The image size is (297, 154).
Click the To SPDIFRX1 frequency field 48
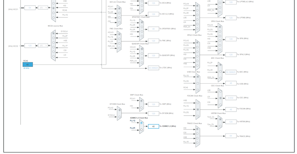pyautogui.click(x=153, y=29)
